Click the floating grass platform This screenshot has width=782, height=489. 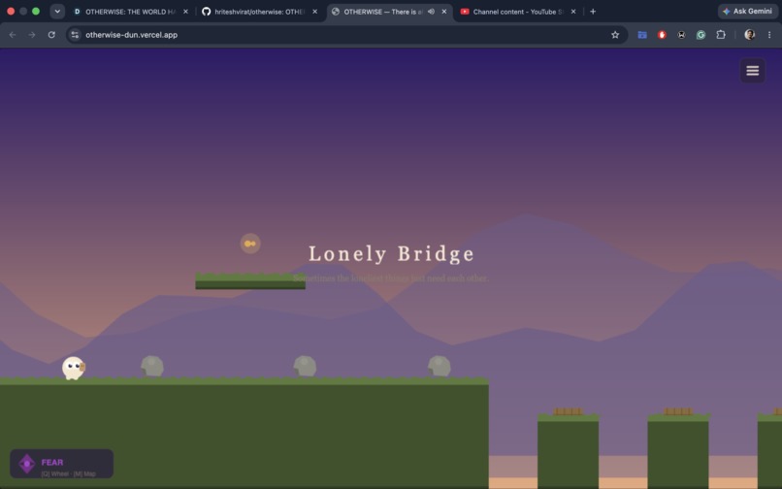[250, 281]
